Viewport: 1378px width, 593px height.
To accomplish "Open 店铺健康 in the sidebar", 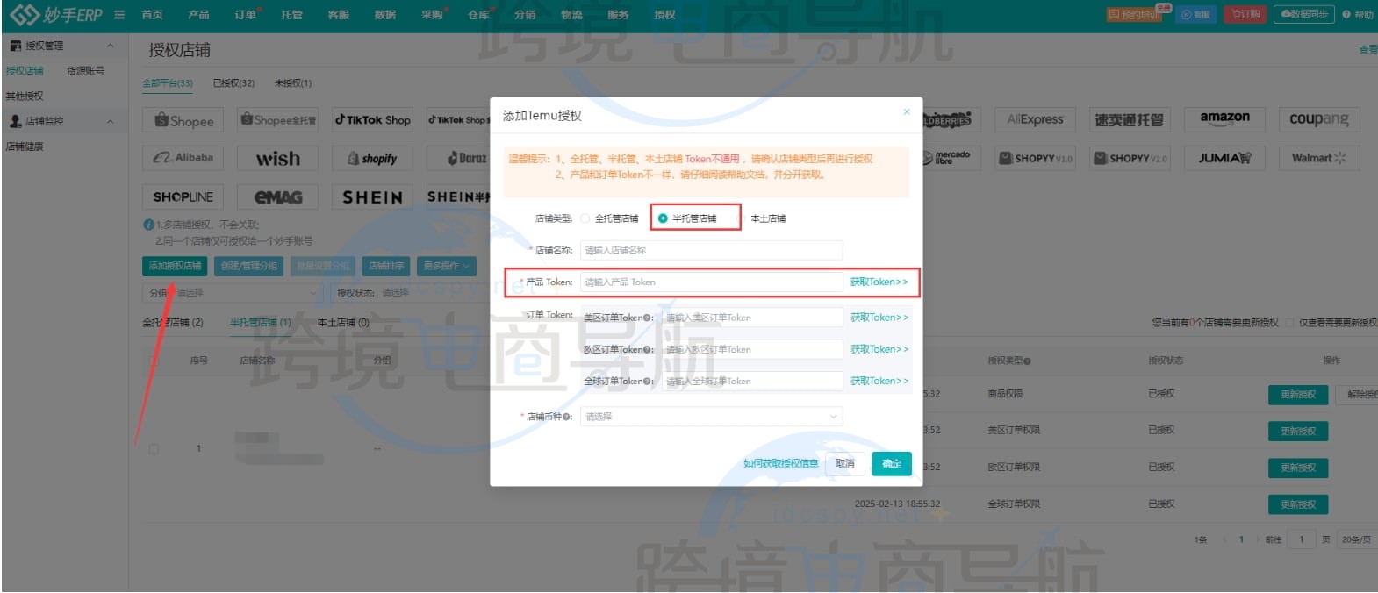I will [x=25, y=146].
